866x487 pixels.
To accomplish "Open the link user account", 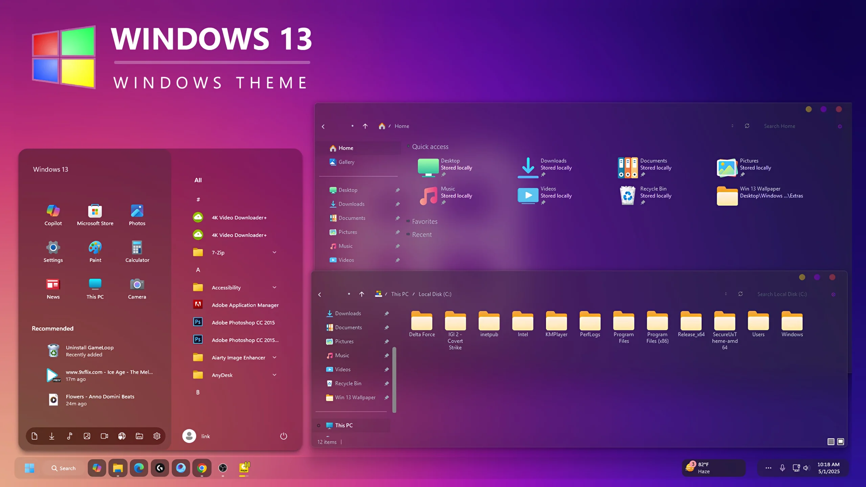I will pyautogui.click(x=197, y=436).
